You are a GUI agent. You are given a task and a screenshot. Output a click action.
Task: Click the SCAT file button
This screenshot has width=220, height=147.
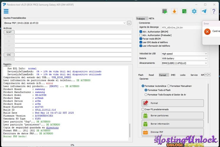[9, 32]
